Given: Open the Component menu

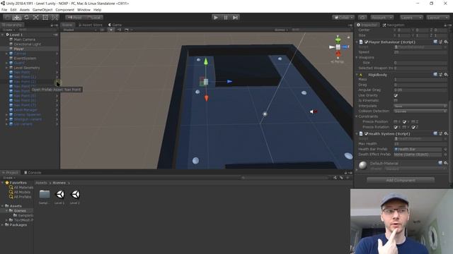Looking at the screenshot, I should click(64, 10).
